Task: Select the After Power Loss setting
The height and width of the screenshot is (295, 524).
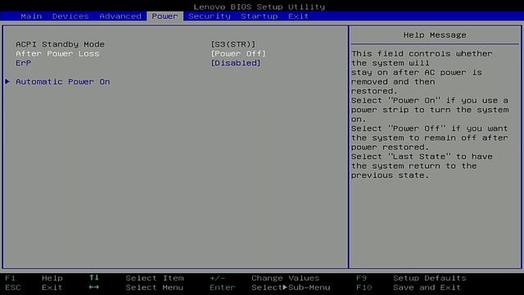Action: point(57,53)
